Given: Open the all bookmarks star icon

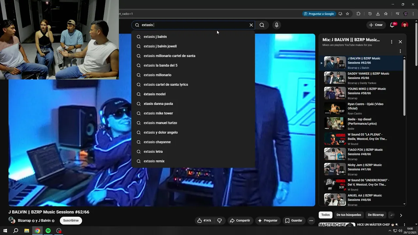Looking at the screenshot, I should point(386,14).
